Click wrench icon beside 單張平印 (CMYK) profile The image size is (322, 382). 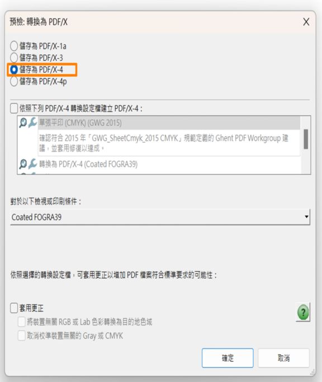click(32, 122)
